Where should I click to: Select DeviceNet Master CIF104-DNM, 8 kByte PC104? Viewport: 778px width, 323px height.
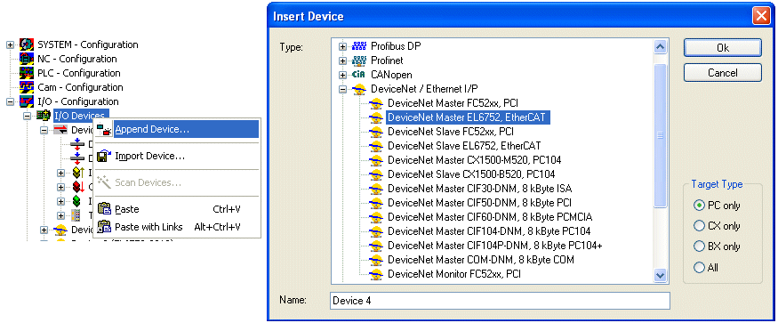pyautogui.click(x=489, y=231)
